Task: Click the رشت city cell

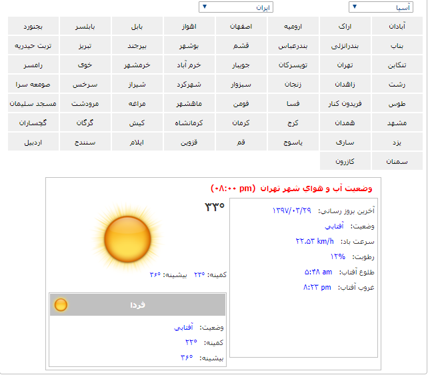Action: [397, 84]
